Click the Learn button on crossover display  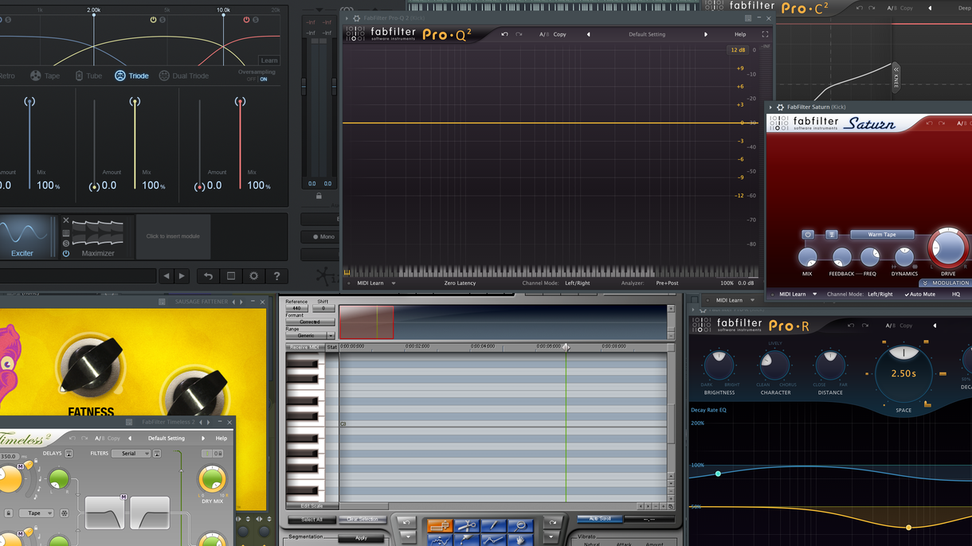click(269, 60)
